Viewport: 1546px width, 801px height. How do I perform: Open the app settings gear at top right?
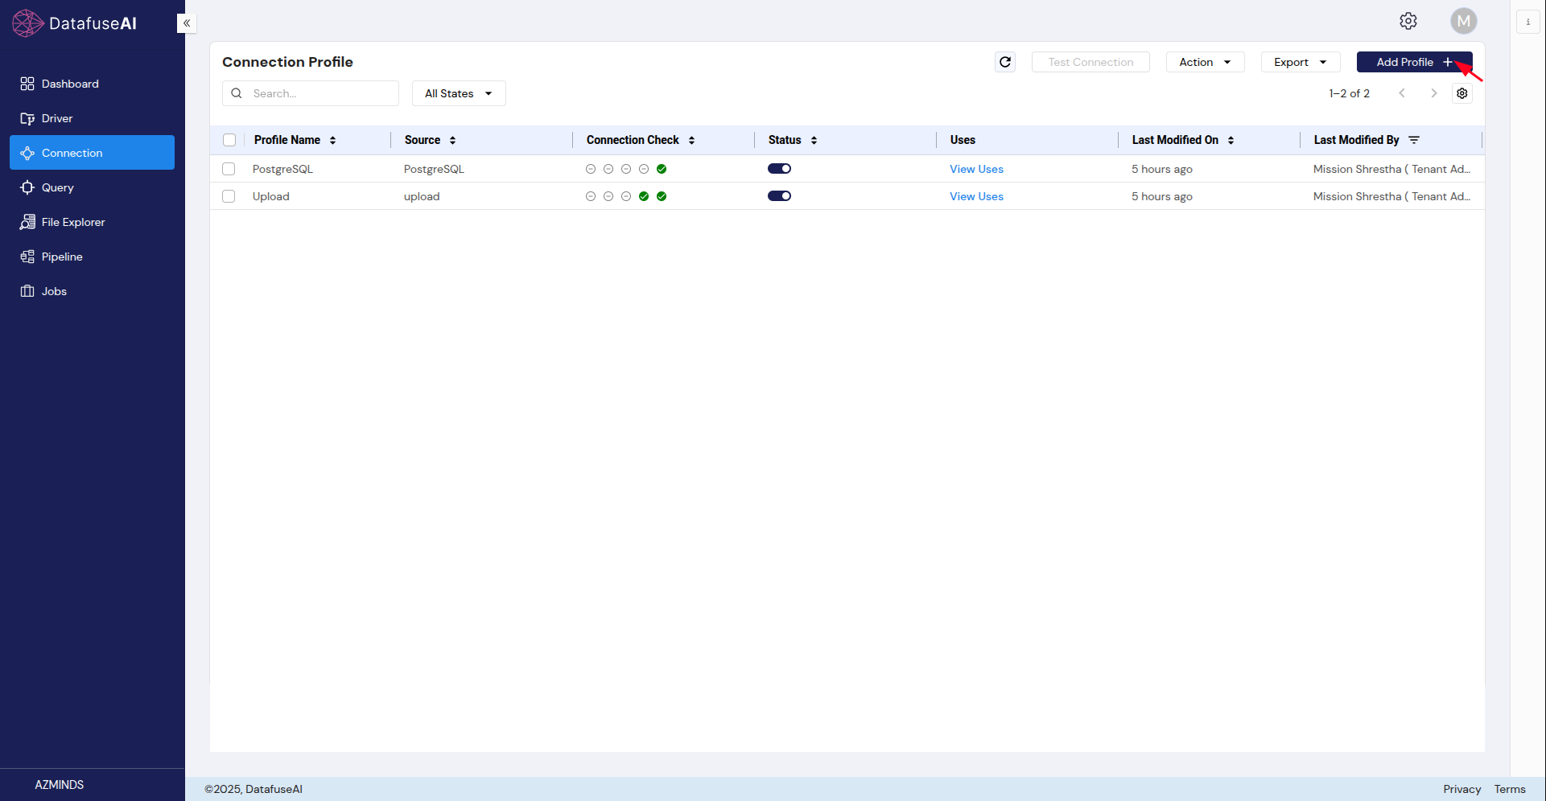(x=1408, y=21)
